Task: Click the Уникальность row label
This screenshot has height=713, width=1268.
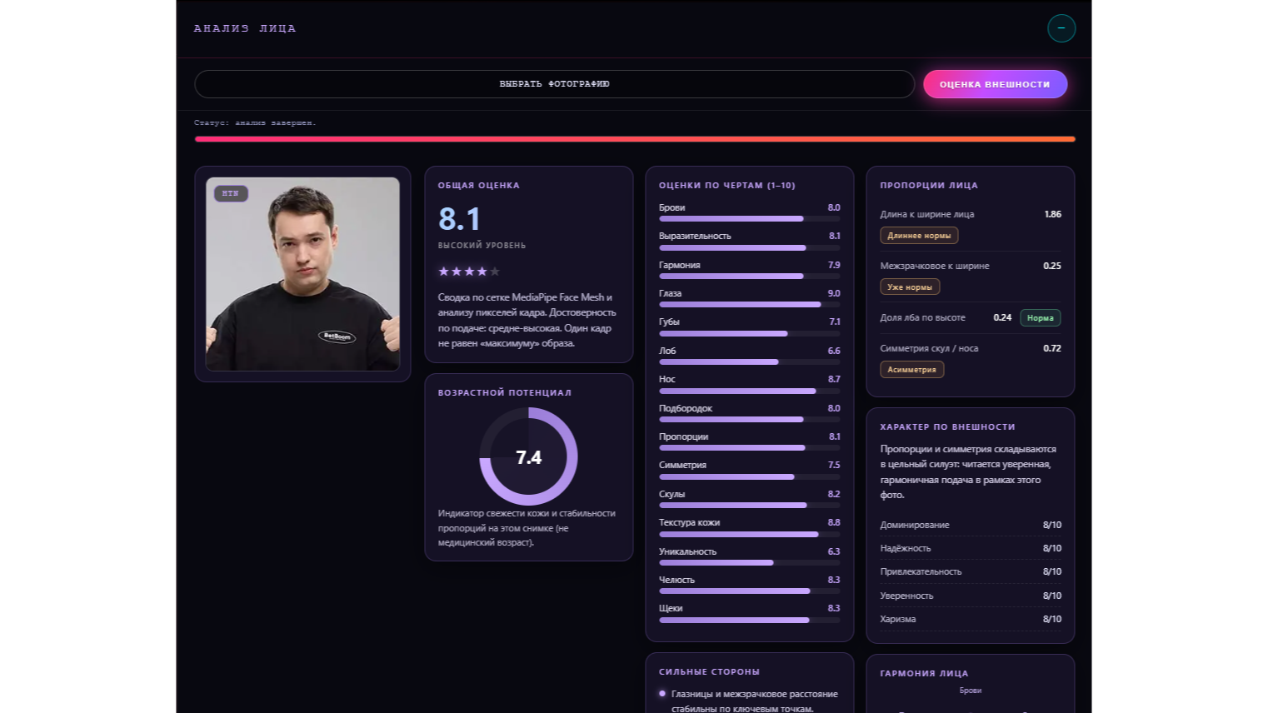Action: (687, 551)
